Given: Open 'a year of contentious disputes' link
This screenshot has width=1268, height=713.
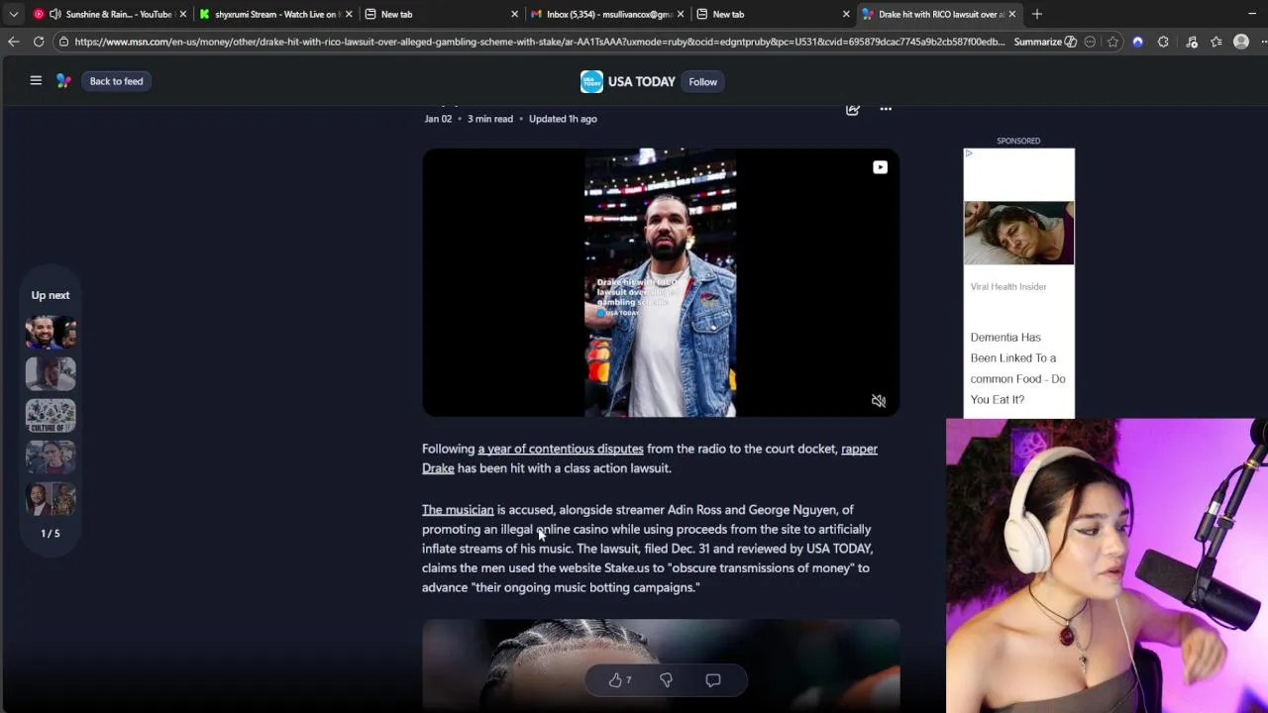Looking at the screenshot, I should pos(561,449).
